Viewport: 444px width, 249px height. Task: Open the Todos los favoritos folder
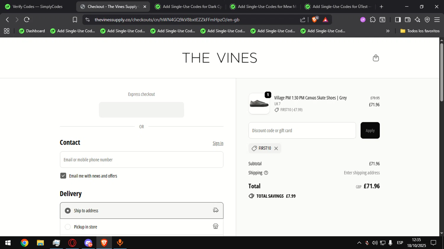click(x=420, y=31)
